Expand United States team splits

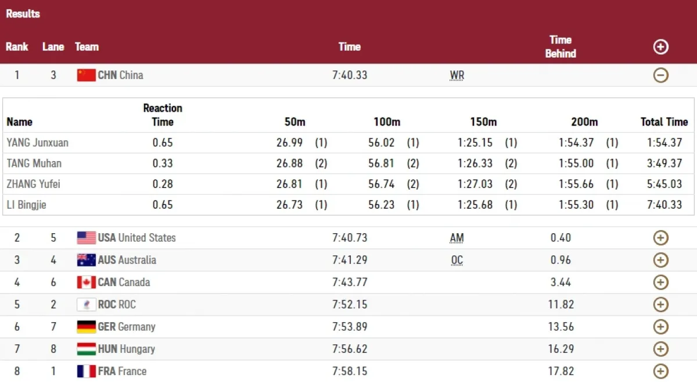coord(661,238)
